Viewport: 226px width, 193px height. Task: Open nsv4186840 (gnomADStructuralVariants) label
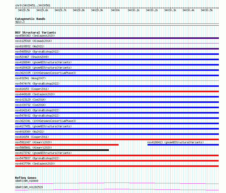pos(43,62)
